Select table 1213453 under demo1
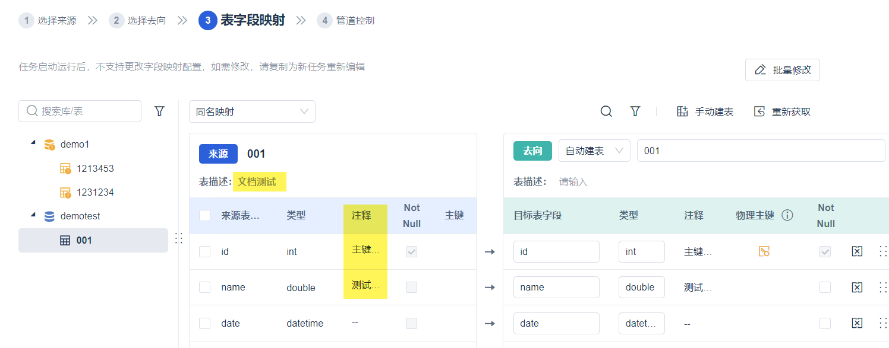The width and height of the screenshot is (889, 348). tap(95, 168)
